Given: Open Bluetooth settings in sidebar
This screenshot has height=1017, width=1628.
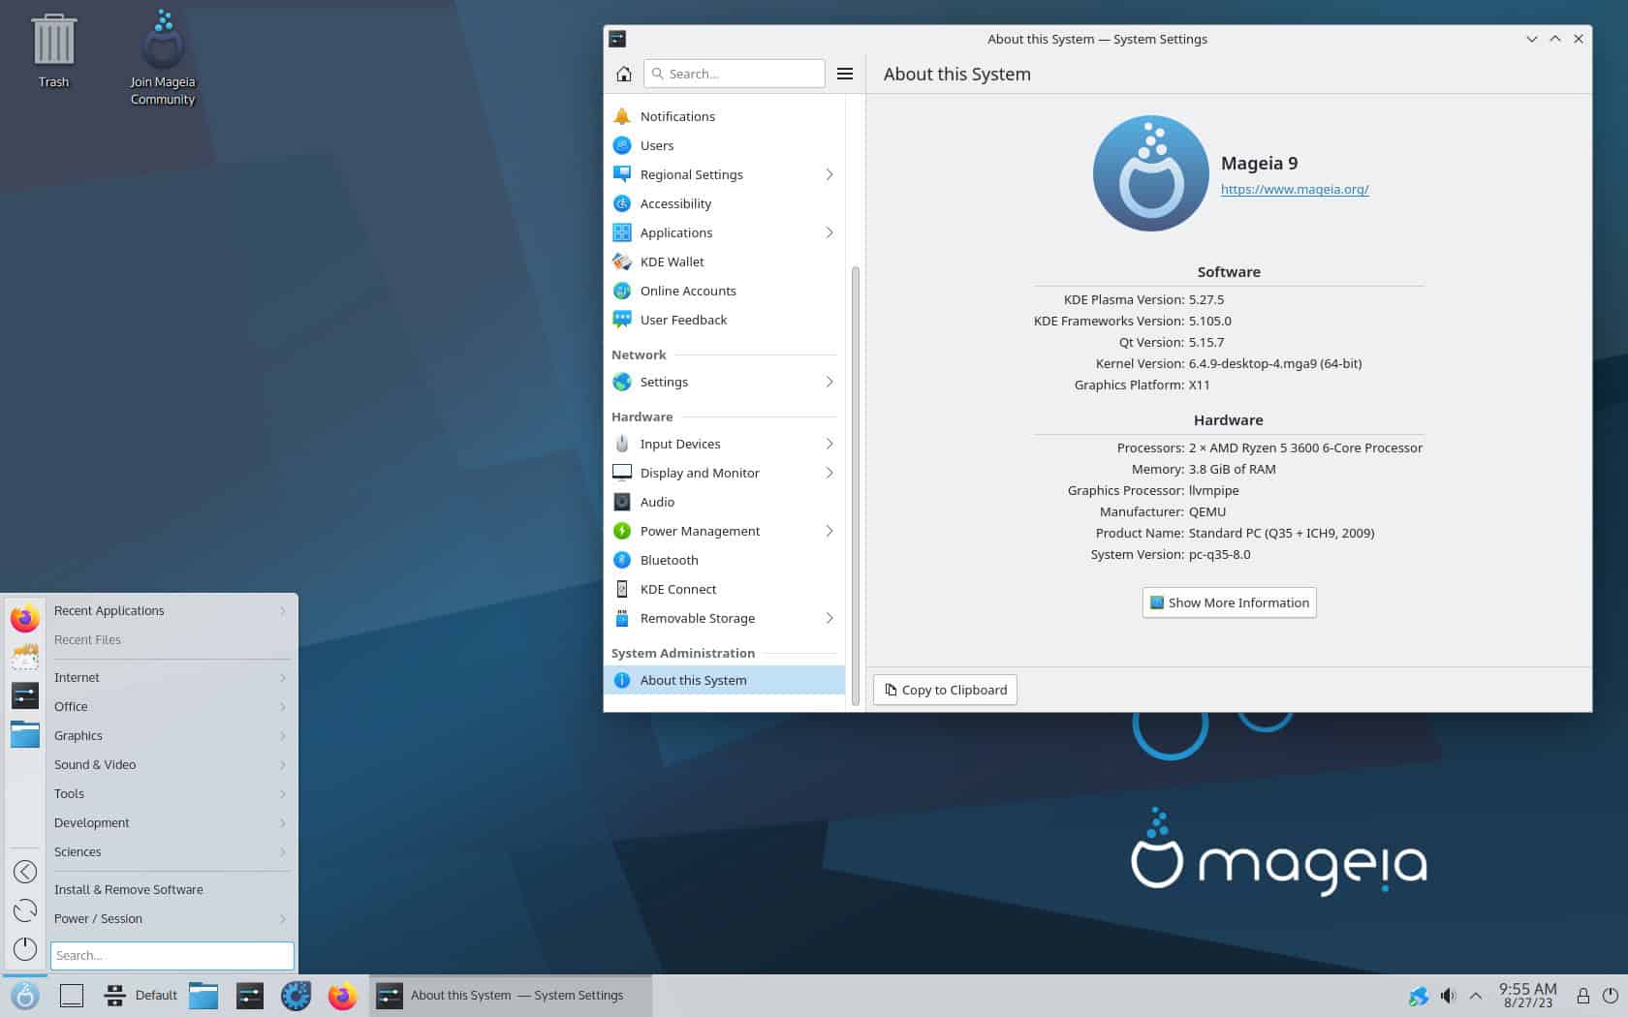Looking at the screenshot, I should (x=670, y=560).
